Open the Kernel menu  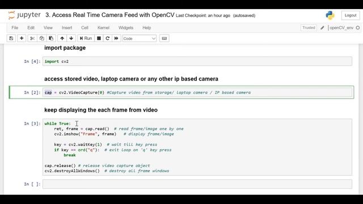pos(103,28)
